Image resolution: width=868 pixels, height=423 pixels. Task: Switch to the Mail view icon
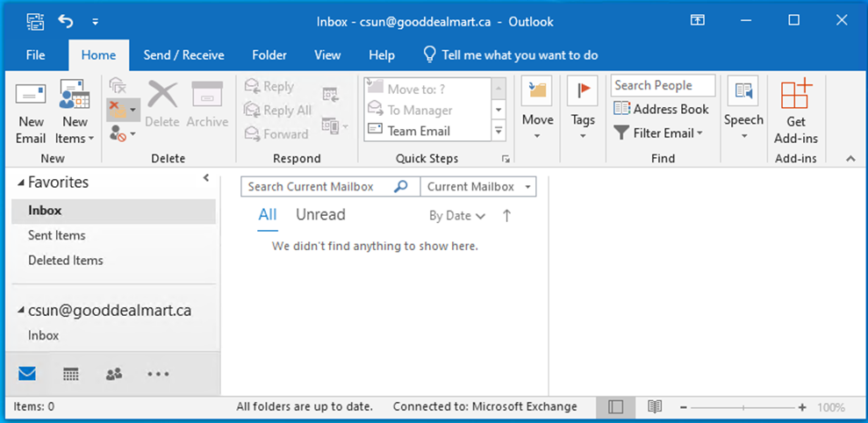point(26,374)
